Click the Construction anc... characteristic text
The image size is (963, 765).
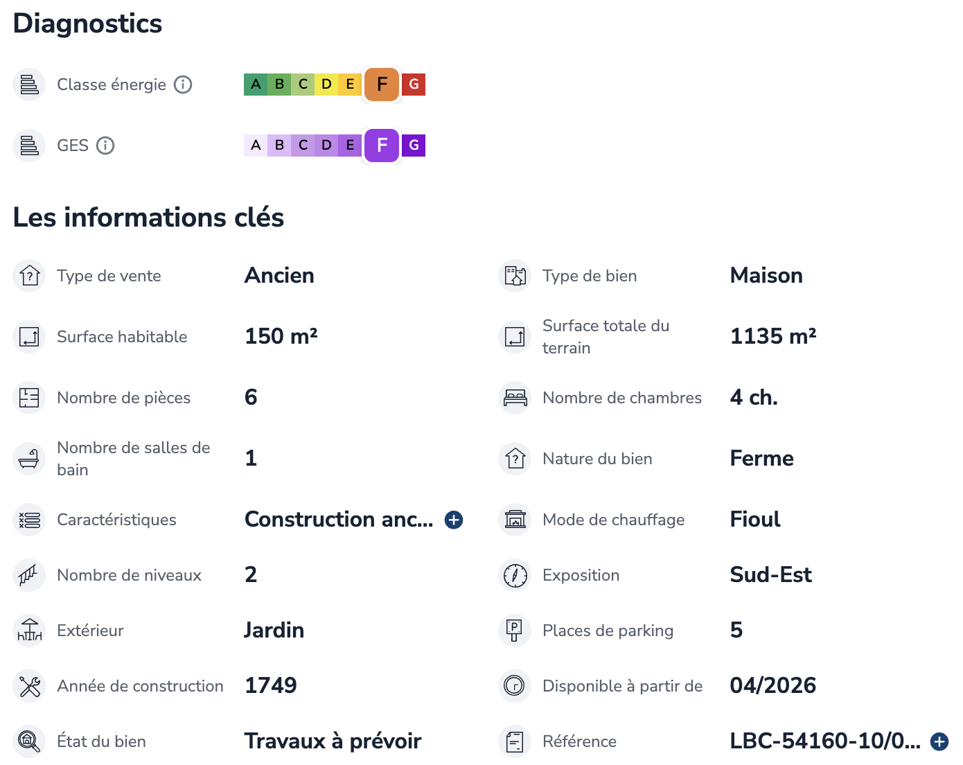tap(339, 520)
